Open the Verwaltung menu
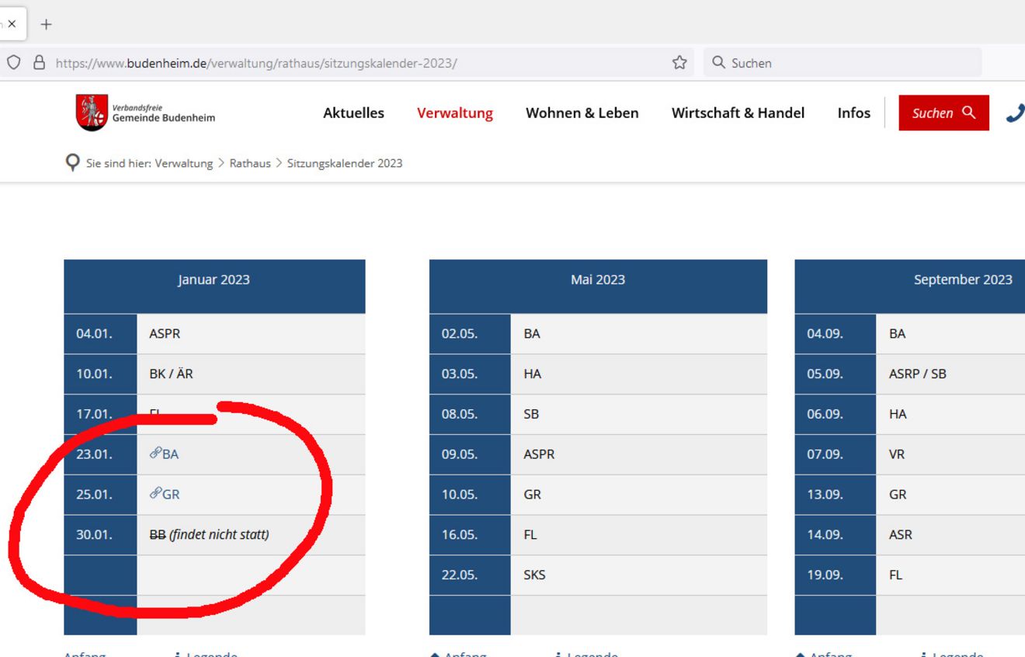 (x=454, y=113)
